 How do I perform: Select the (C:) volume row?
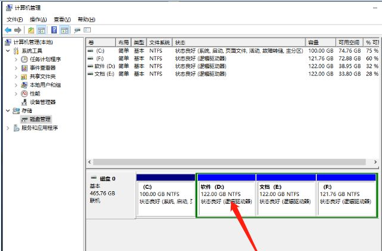click(x=233, y=51)
